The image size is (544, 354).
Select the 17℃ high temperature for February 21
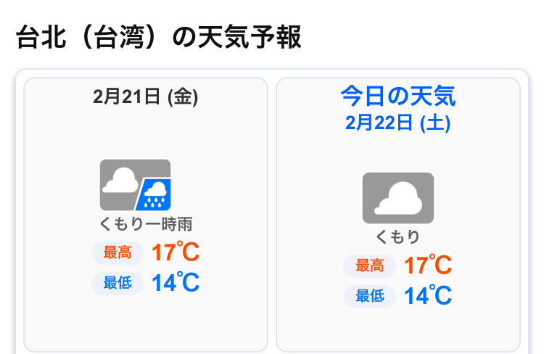pos(176,252)
